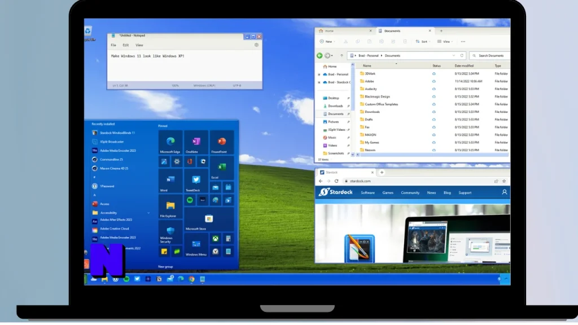Click Software in Stardock site navigation
578x325 pixels.
tap(367, 193)
